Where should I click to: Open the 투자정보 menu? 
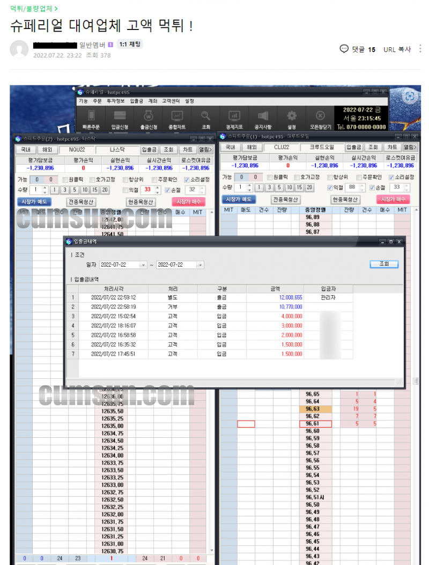115,101
